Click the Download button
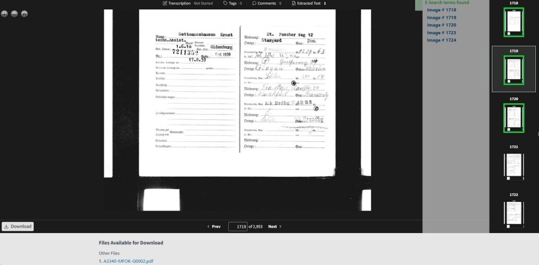The image size is (539, 265). (x=18, y=226)
